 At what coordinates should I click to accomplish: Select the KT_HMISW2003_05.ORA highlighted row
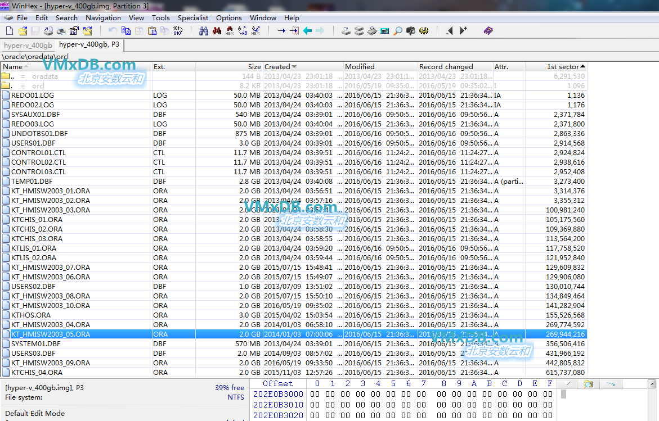coord(294,334)
